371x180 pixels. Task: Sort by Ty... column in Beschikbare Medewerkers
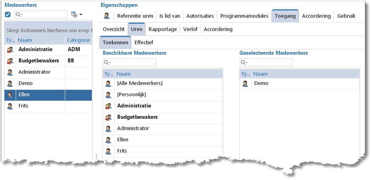109,74
